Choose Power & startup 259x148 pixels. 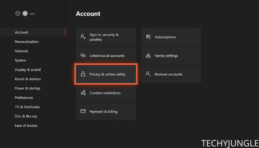coord(28,88)
